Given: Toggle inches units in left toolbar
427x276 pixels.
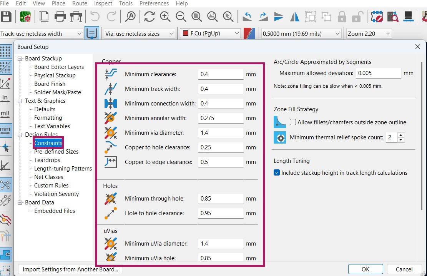Looking at the screenshot, I should pos(5,99).
